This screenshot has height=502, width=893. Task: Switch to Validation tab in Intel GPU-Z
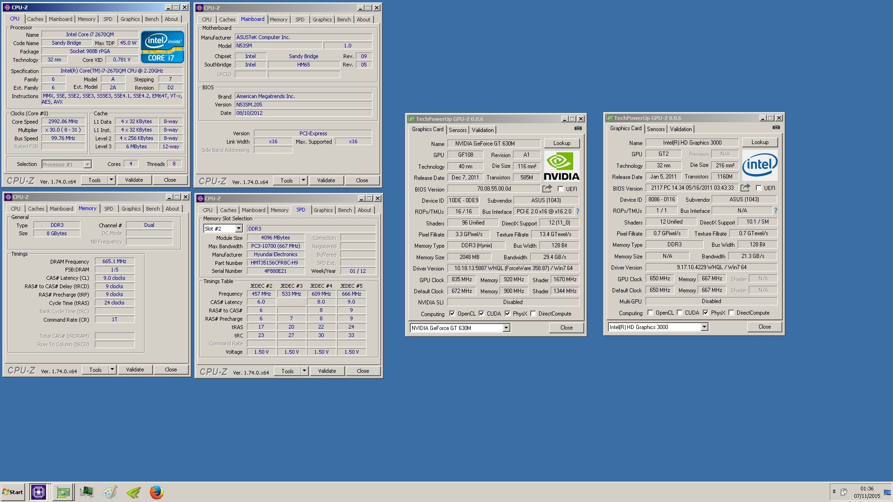tap(680, 129)
